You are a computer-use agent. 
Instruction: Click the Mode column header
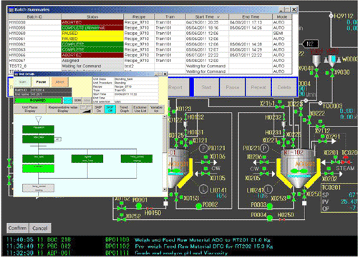tap(282, 16)
